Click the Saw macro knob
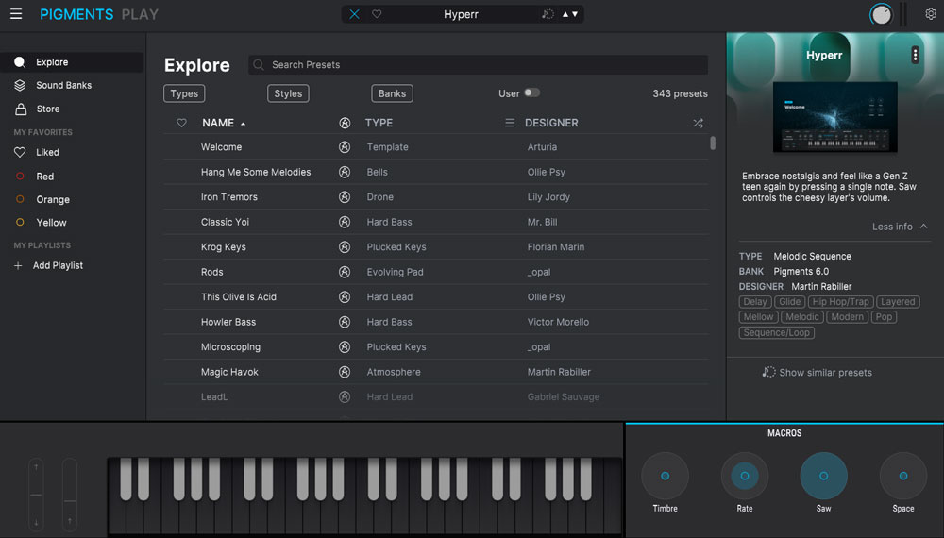 (x=823, y=476)
